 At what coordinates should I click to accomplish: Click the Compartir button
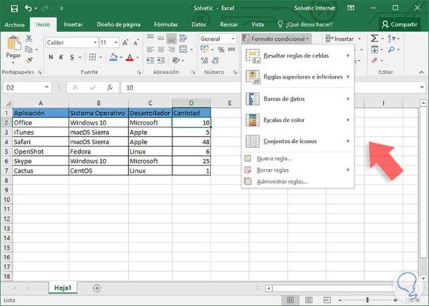(x=400, y=24)
